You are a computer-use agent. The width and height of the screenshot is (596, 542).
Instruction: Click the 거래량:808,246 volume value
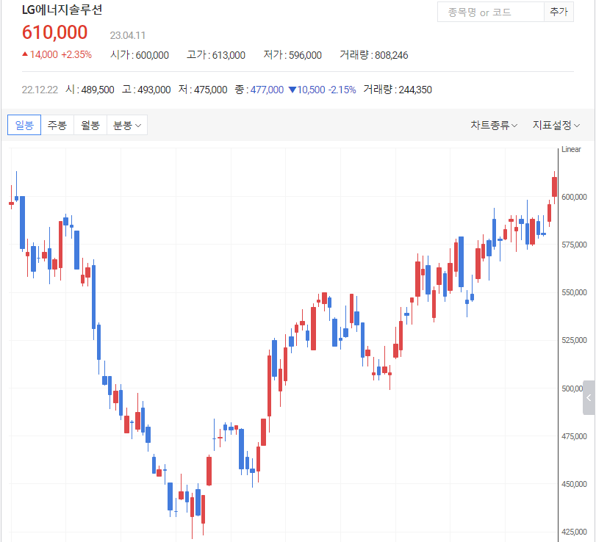(373, 55)
